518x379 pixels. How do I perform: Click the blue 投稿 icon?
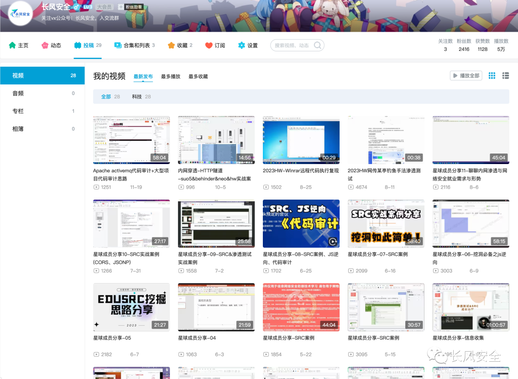click(78, 45)
